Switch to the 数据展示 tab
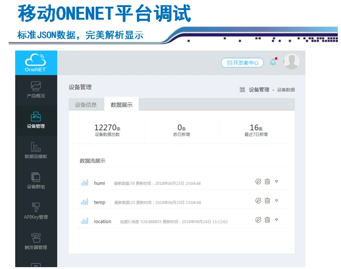The image size is (341, 269). pyautogui.click(x=122, y=105)
